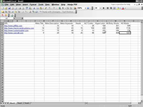Click the Print icon in the toolbar
The width and height of the screenshot is (143, 107).
(x=19, y=8)
